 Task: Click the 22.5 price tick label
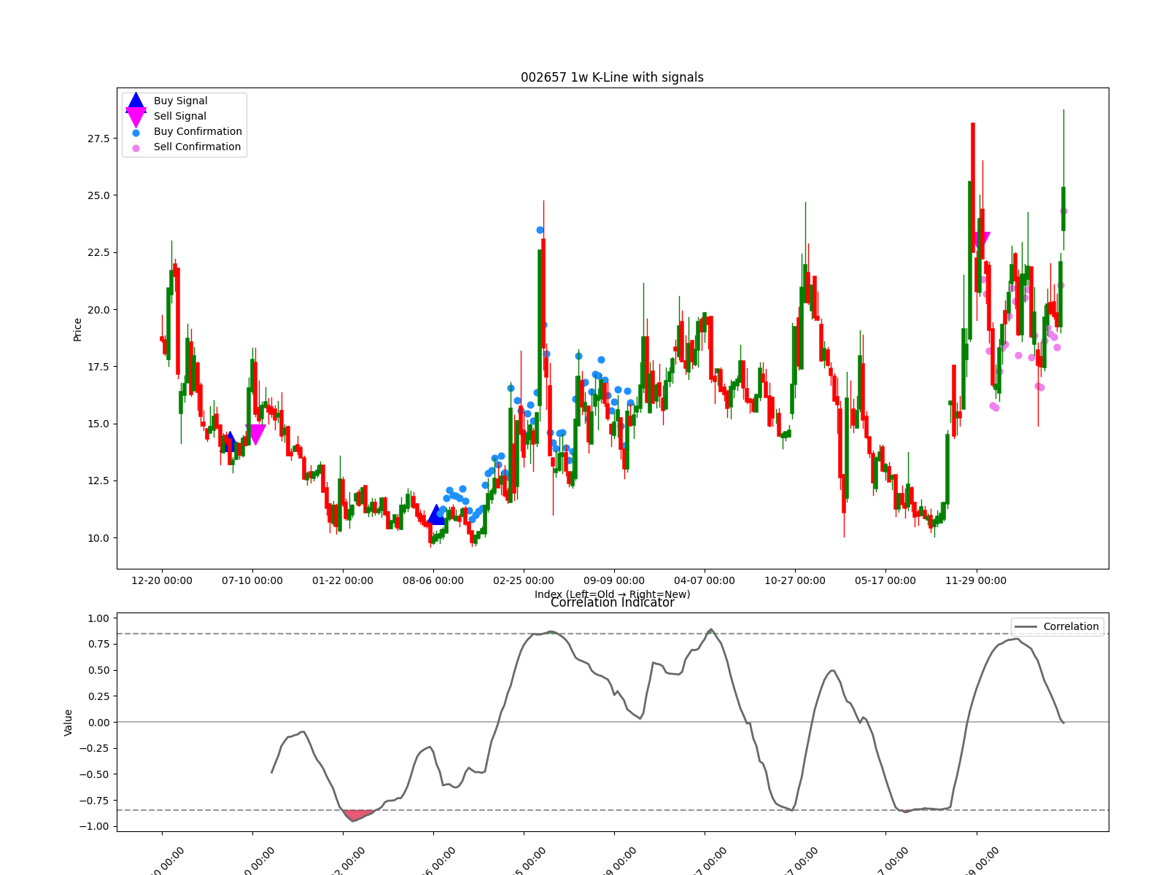pyautogui.click(x=98, y=252)
